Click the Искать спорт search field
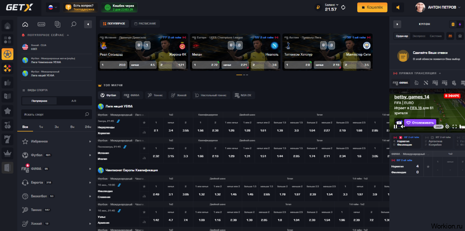This screenshot has width=465, height=231. pos(56,114)
